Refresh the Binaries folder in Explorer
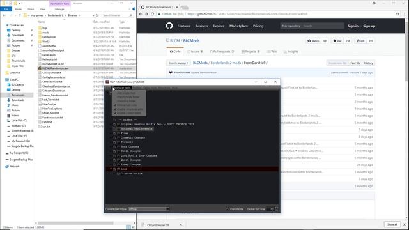This screenshot has width=409, height=230. pos(97,15)
